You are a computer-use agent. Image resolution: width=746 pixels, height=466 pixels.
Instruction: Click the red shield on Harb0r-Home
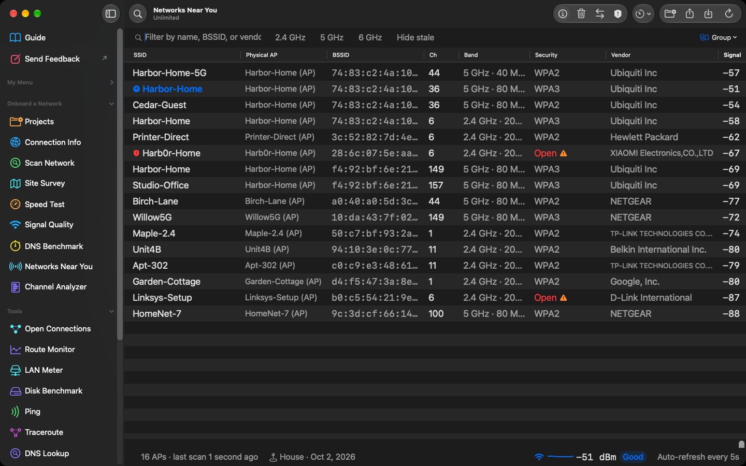[x=136, y=153]
